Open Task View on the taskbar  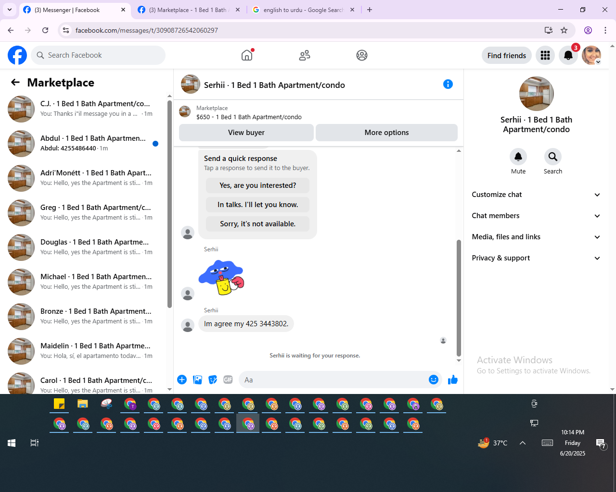pos(35,443)
